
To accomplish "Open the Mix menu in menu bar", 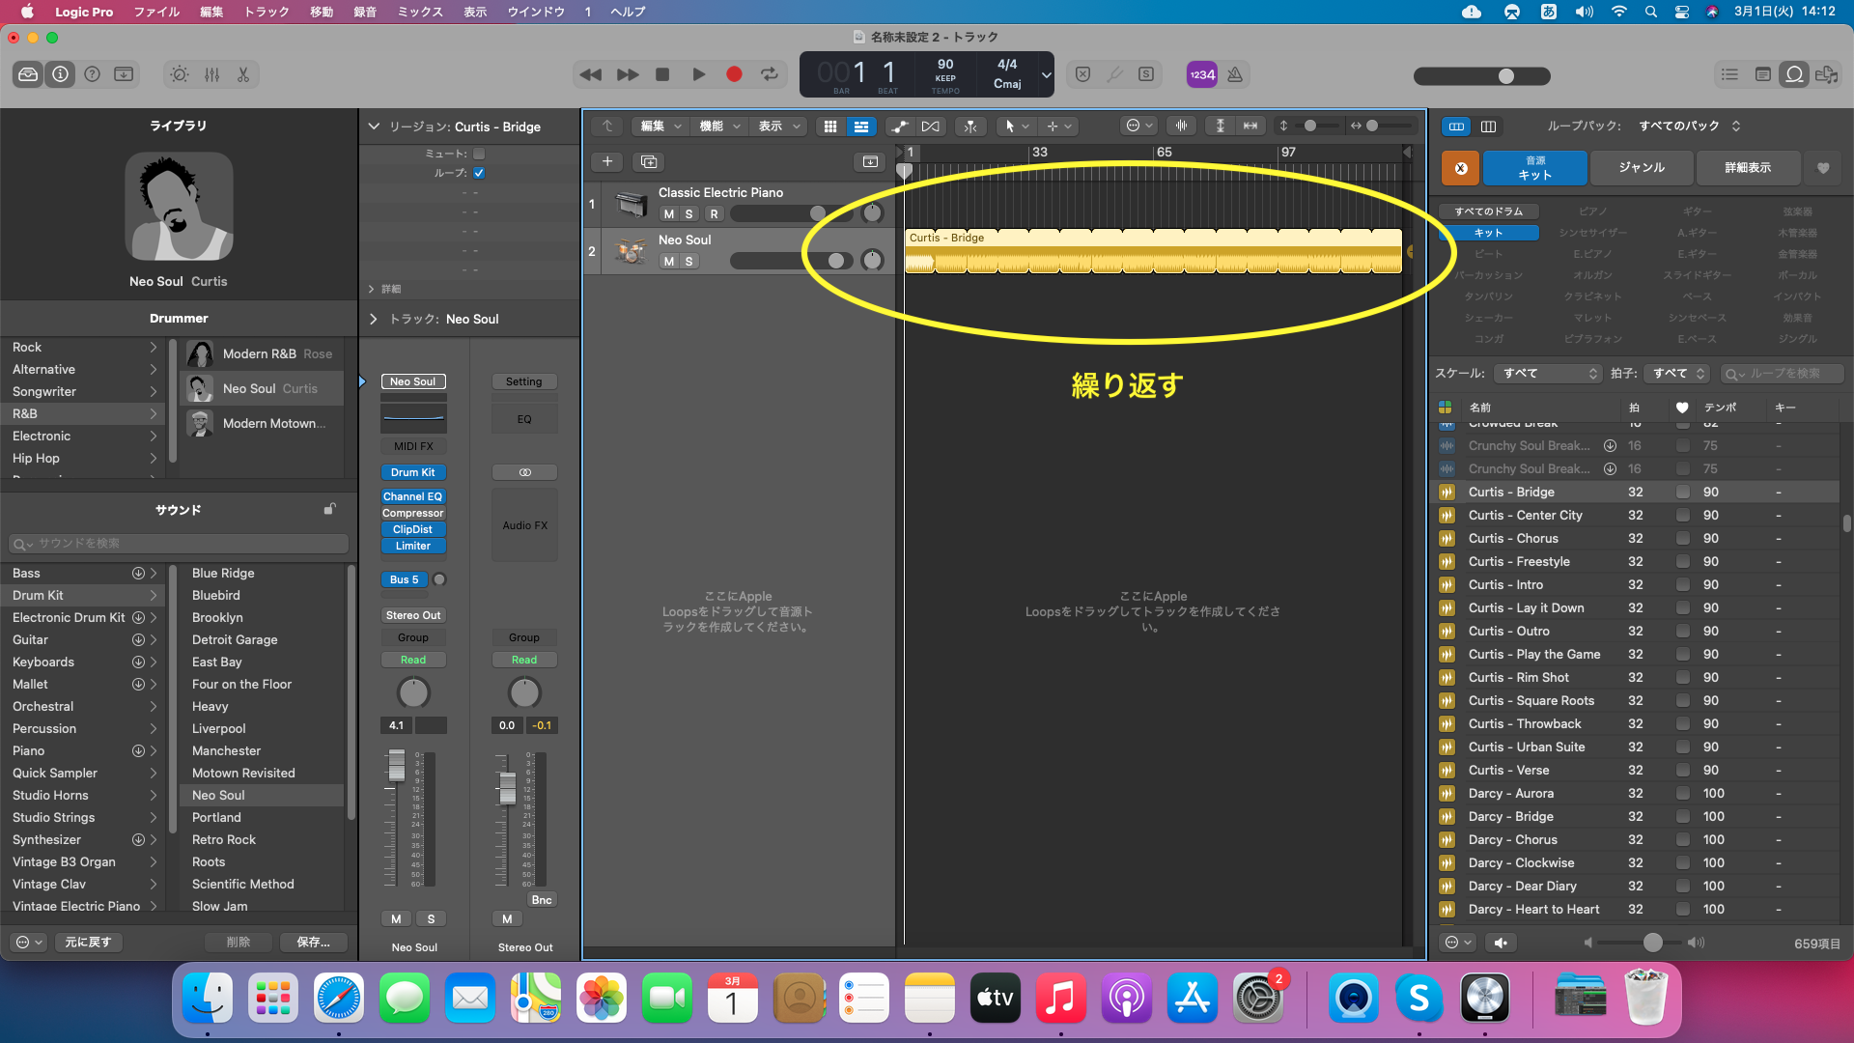I will coord(420,12).
